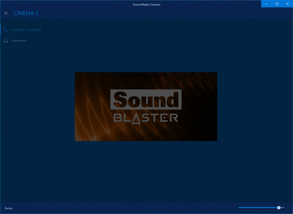The image size is (293, 214).
Task: Click the sound wave icon beside Звуковое ощущение
Action: pyautogui.click(x=6, y=30)
